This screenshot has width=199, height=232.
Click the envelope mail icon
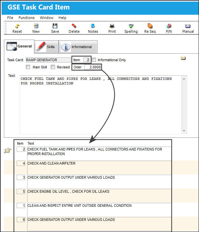(x=183, y=58)
